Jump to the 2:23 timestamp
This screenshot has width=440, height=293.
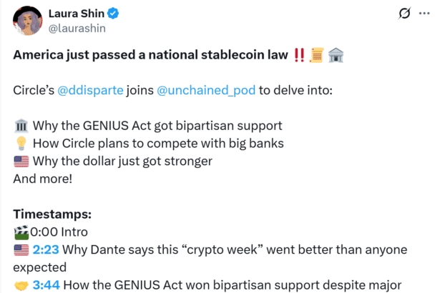45,249
